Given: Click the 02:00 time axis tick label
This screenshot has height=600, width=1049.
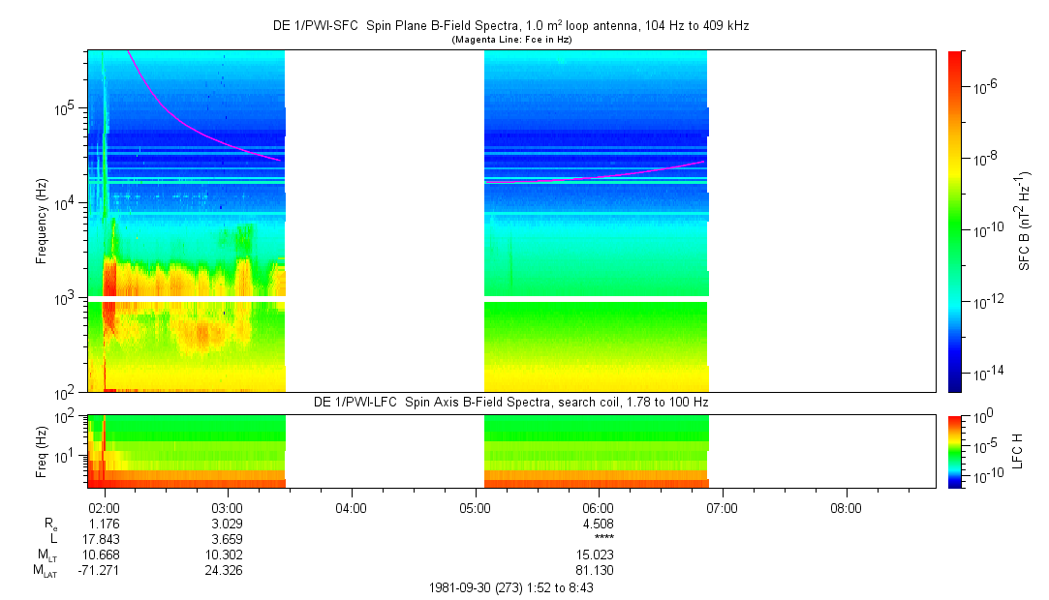Looking at the screenshot, I should 104,508.
